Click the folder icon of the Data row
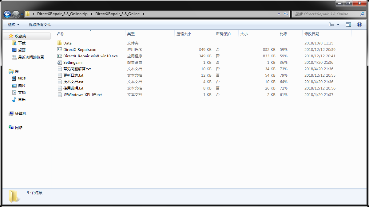This screenshot has width=369, height=207. coord(60,43)
